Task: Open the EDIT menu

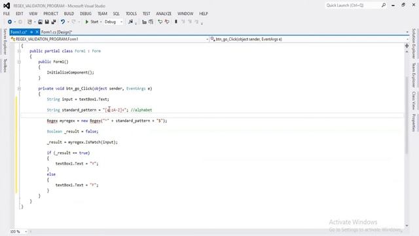Action: [x=20, y=13]
